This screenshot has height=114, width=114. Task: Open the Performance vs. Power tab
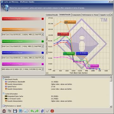90,15
